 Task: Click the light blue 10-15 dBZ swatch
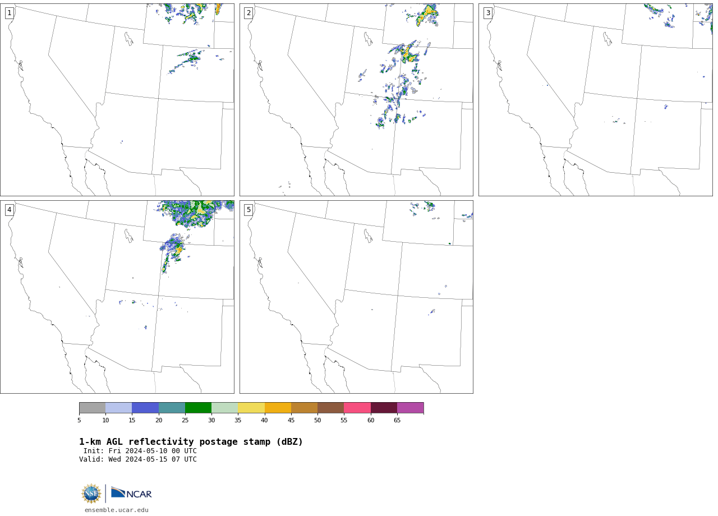click(118, 408)
